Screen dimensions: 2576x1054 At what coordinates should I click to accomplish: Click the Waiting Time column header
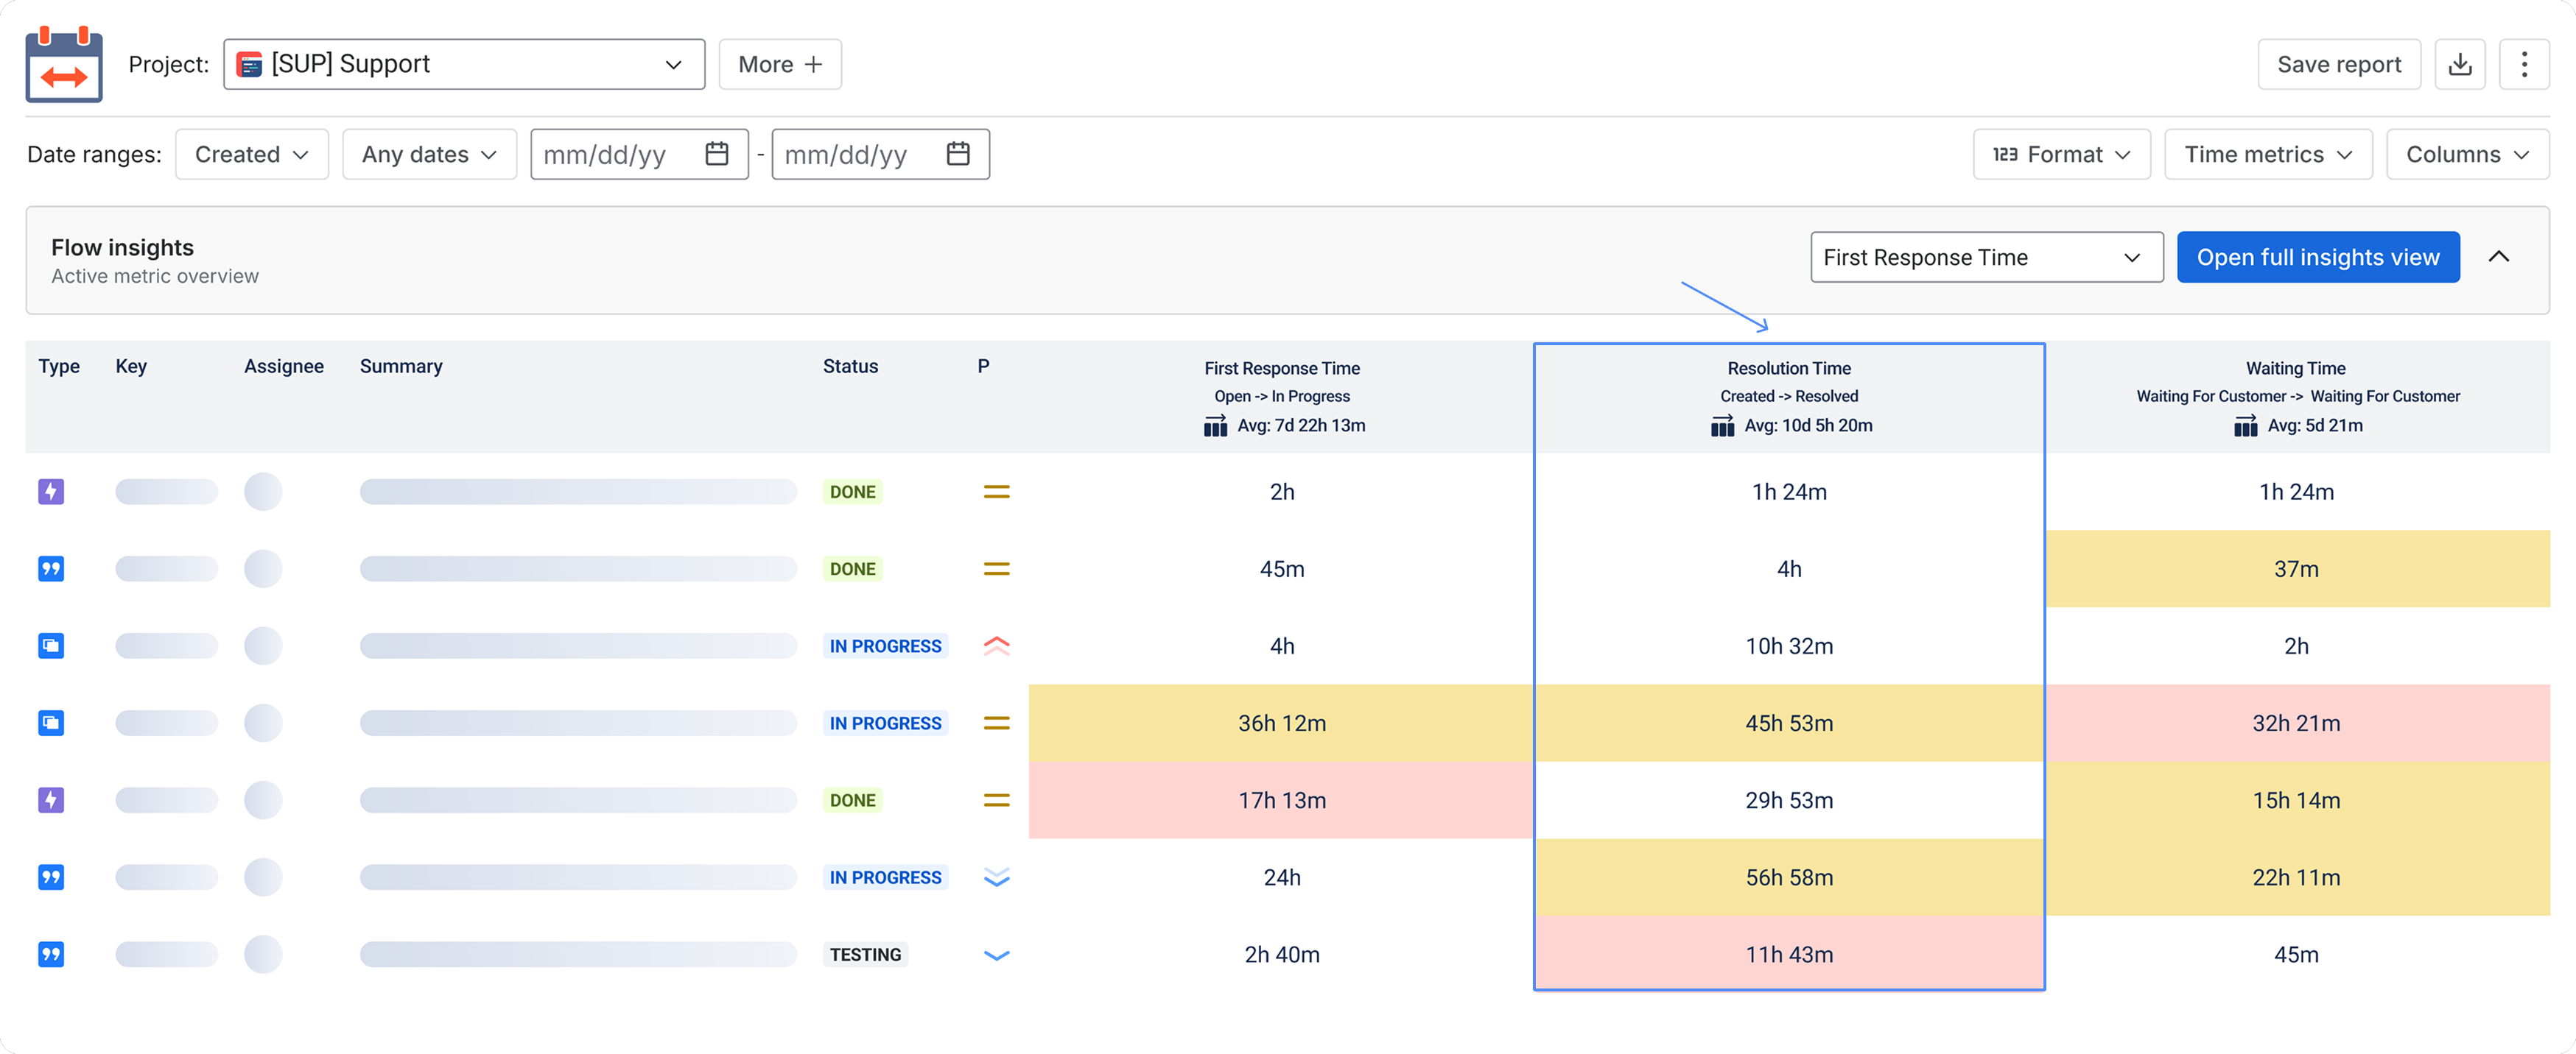pos(2295,369)
